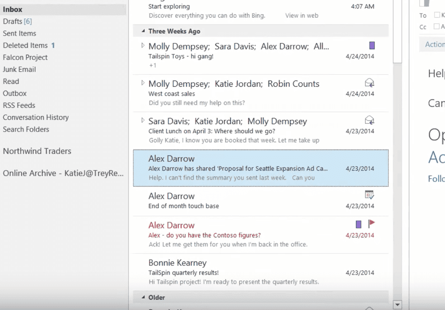
Task: Open the Deleted Items folder
Action: pos(25,45)
